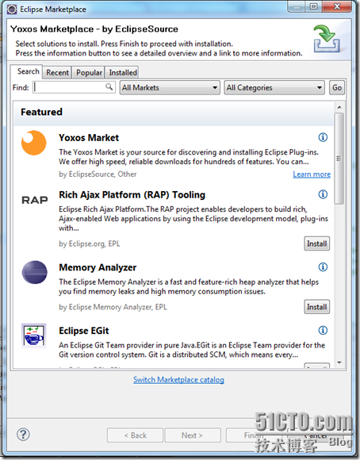Click the scrollbar up arrow

coord(339,107)
